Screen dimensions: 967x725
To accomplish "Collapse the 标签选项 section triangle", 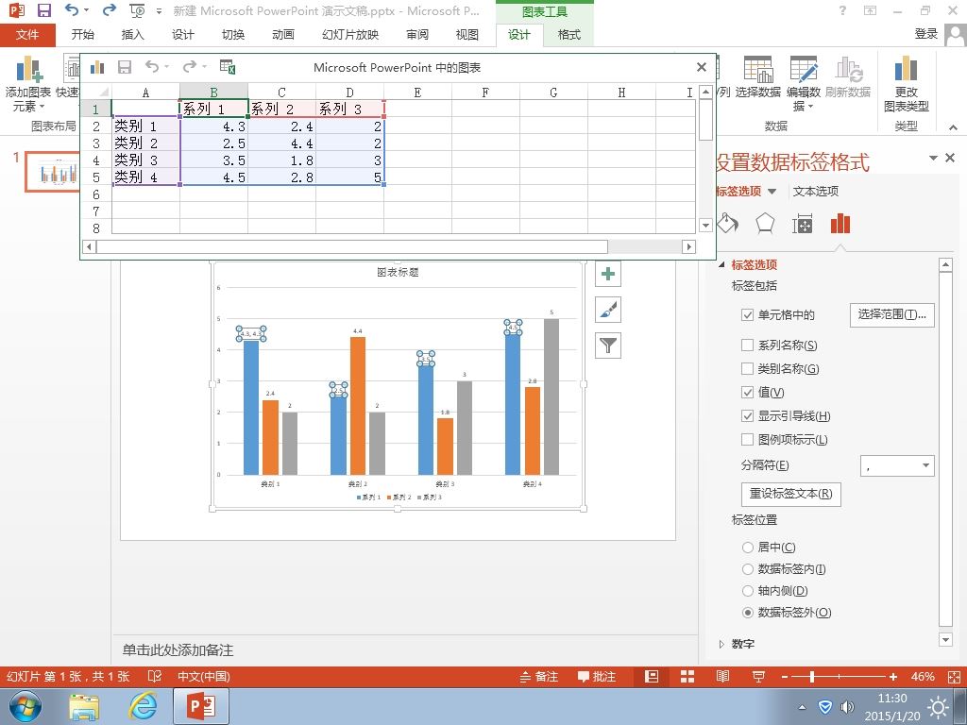I will tap(722, 265).
